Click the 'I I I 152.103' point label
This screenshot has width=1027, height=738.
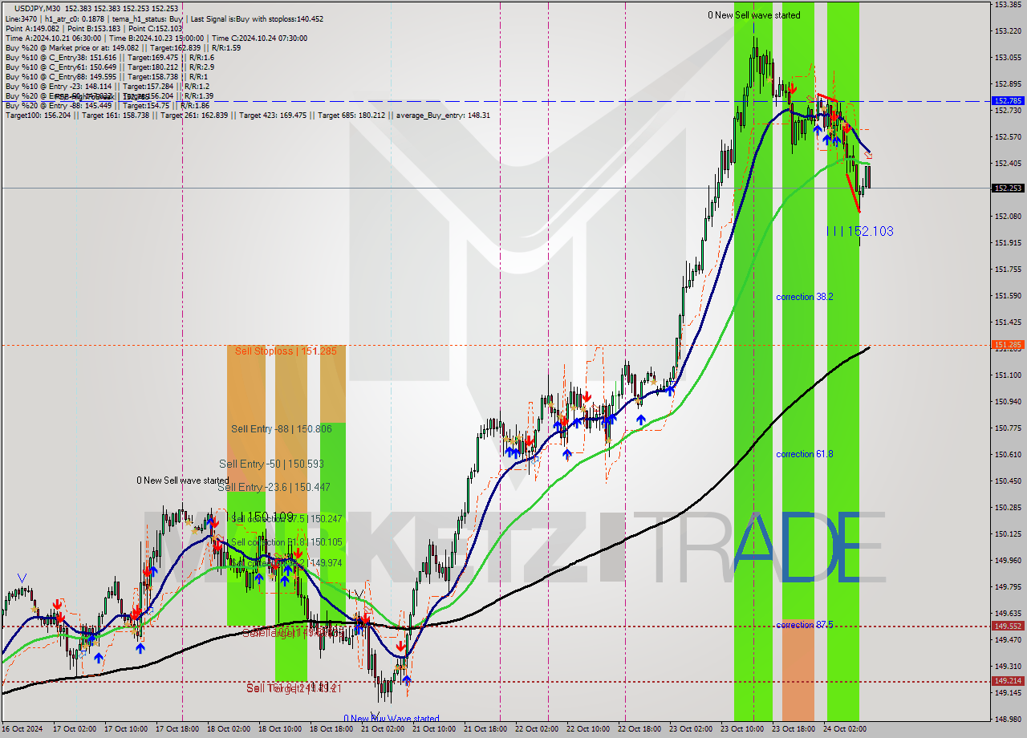[x=860, y=231]
